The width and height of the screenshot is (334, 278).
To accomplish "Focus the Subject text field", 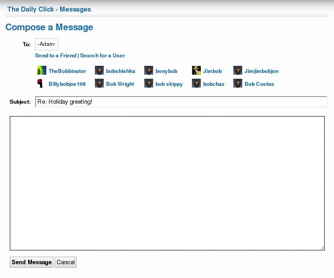I will click(181, 102).
